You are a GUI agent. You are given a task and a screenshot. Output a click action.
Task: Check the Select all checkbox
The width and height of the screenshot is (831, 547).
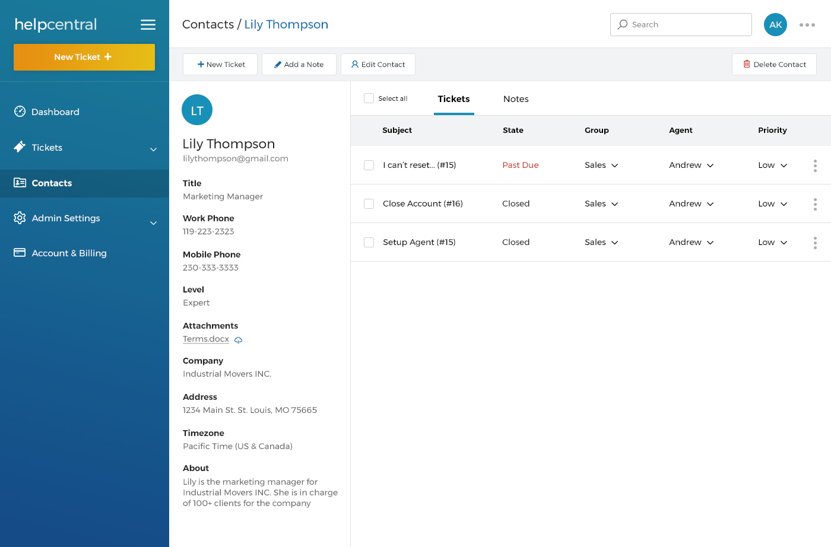pyautogui.click(x=369, y=98)
